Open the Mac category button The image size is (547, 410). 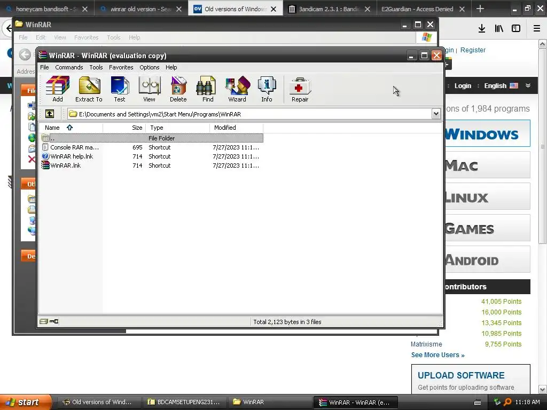[x=487, y=165]
